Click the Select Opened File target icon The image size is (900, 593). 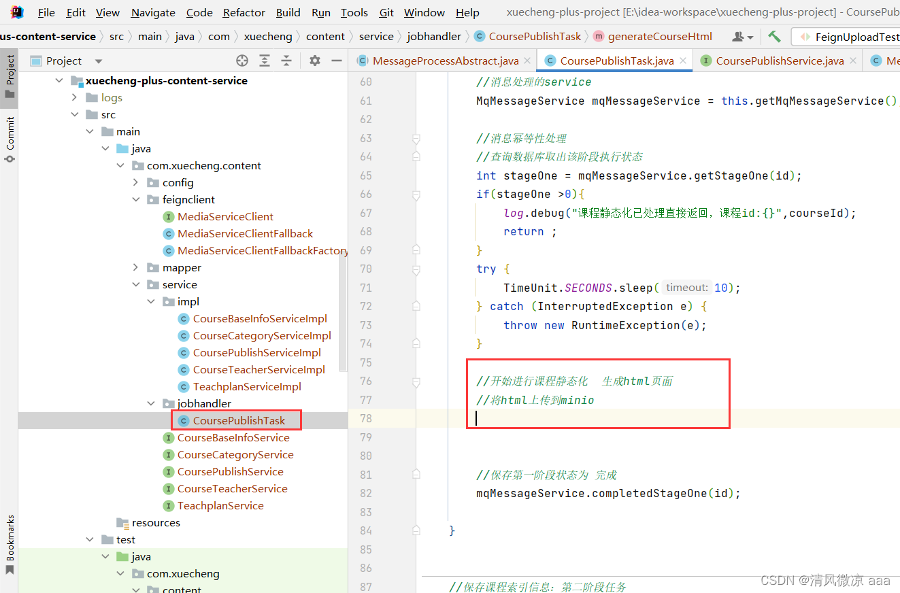click(x=242, y=61)
